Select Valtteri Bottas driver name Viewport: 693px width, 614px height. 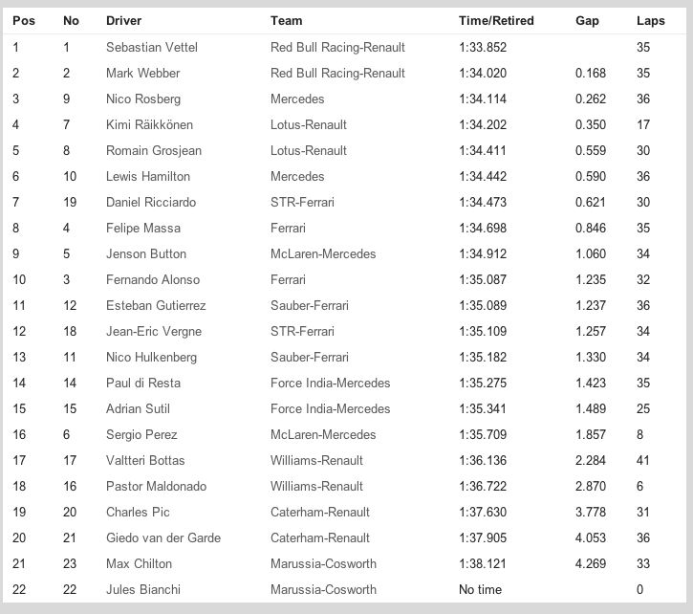tap(145, 460)
